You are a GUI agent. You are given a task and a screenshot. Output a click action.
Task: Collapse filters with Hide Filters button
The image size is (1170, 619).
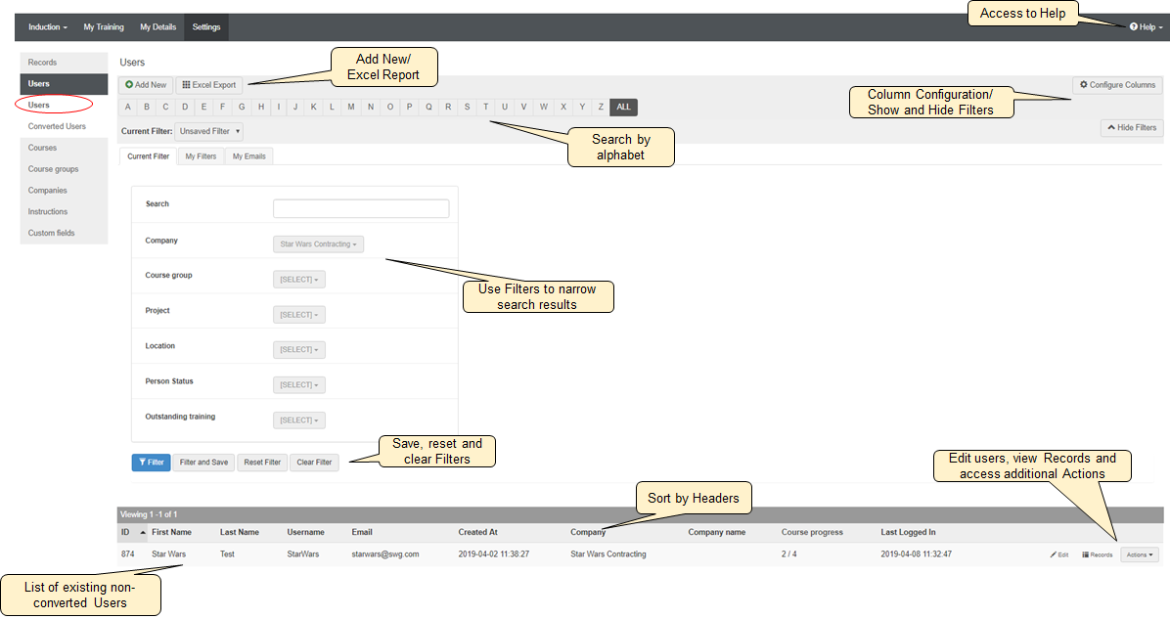coord(1132,128)
